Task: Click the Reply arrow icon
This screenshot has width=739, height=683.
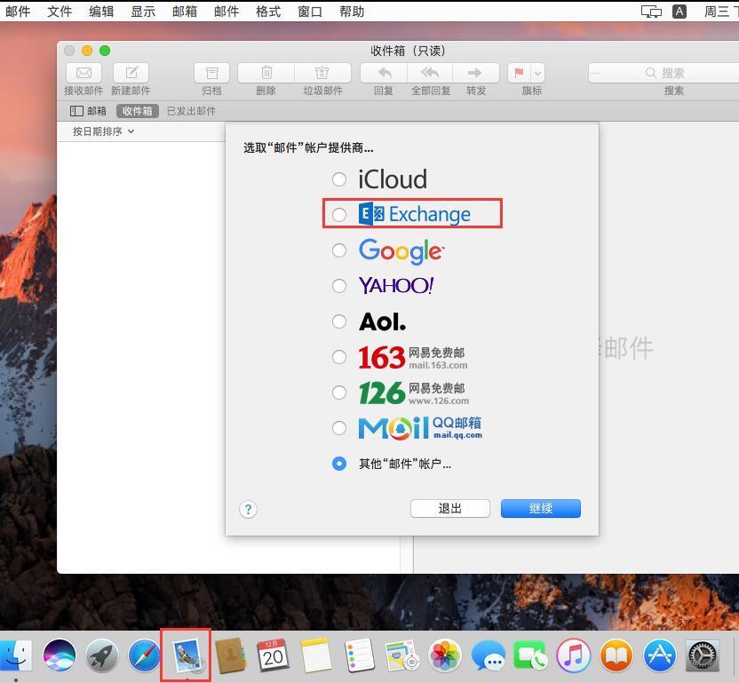Action: click(384, 73)
